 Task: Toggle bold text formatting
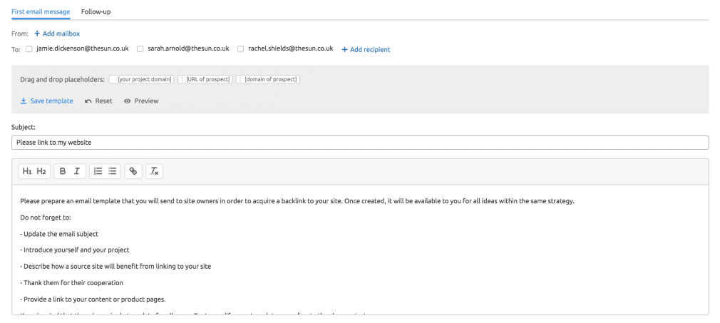click(x=63, y=171)
